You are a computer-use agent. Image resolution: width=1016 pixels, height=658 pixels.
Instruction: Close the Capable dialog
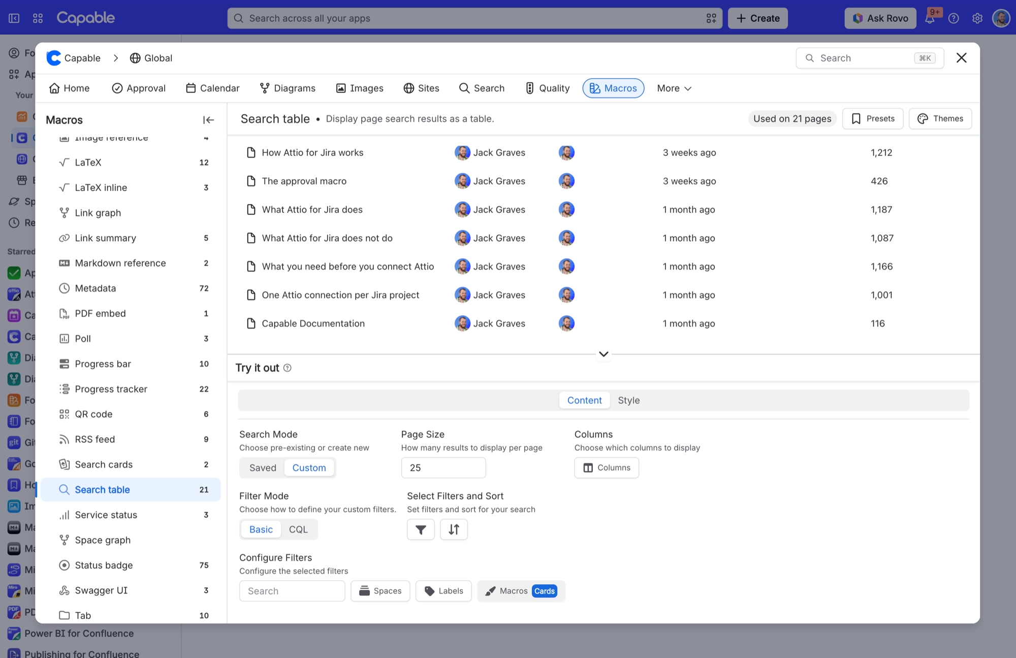click(x=961, y=58)
